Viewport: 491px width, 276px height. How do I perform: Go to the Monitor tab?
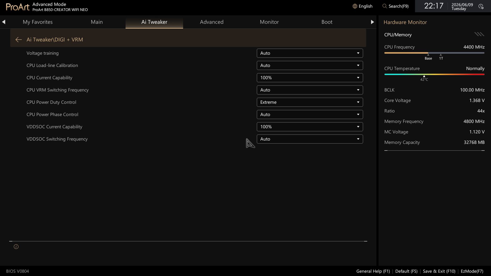point(269,22)
